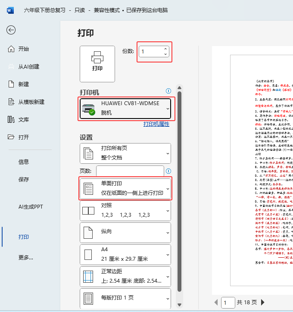Click the settings scrollbar down arrow
293x312 pixels.
coord(179,305)
